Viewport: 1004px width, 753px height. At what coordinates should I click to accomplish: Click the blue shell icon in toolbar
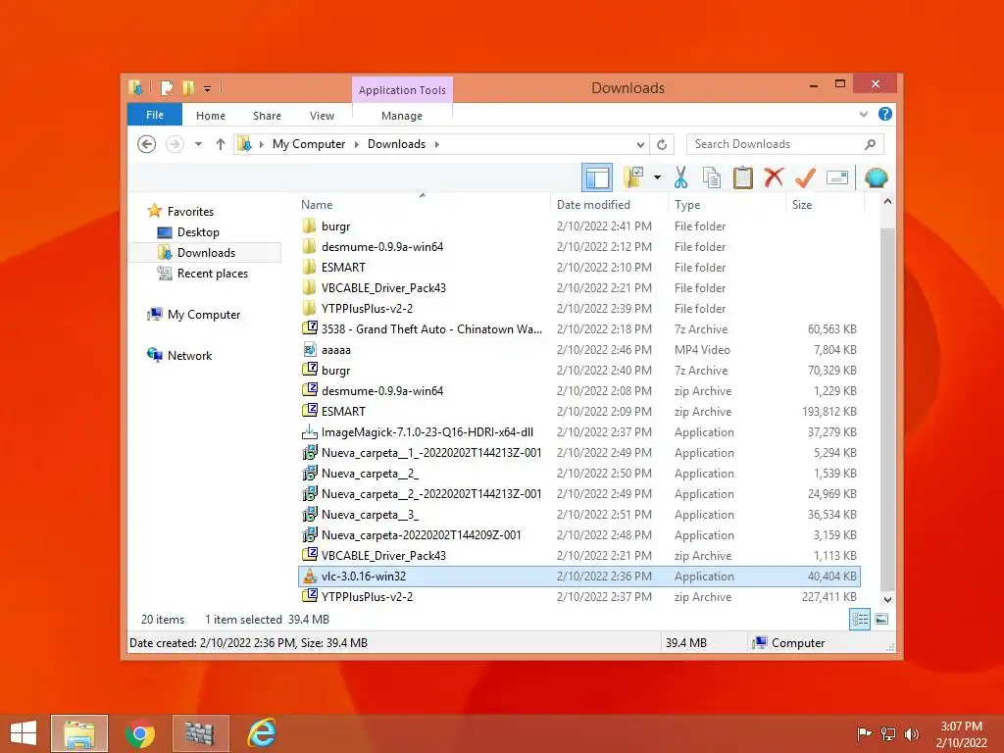[x=876, y=177]
